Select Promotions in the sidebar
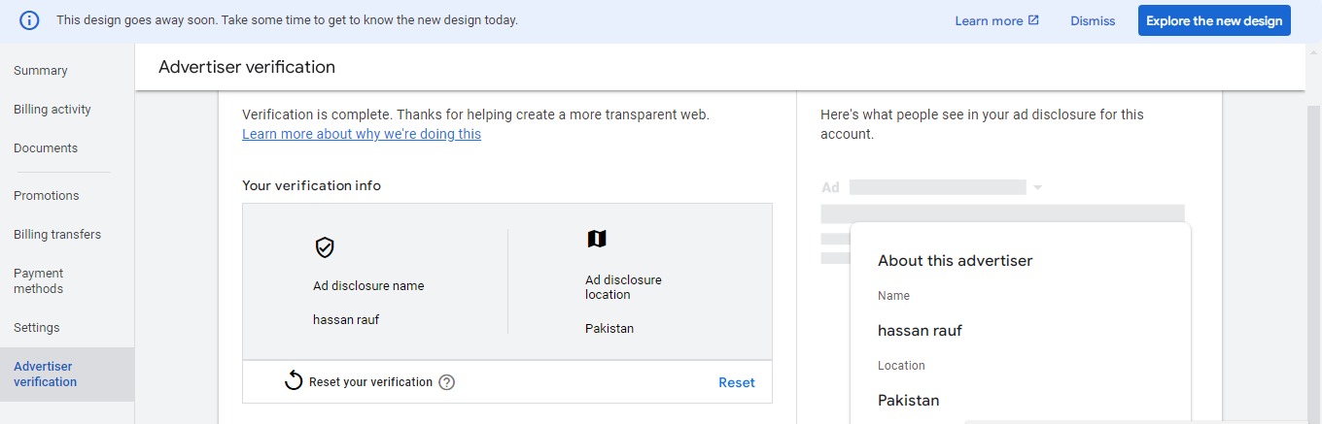 (x=47, y=195)
